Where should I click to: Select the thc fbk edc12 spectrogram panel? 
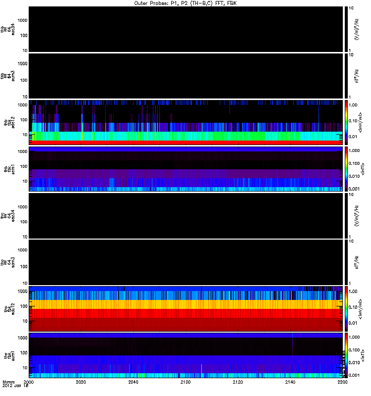(x=186, y=308)
